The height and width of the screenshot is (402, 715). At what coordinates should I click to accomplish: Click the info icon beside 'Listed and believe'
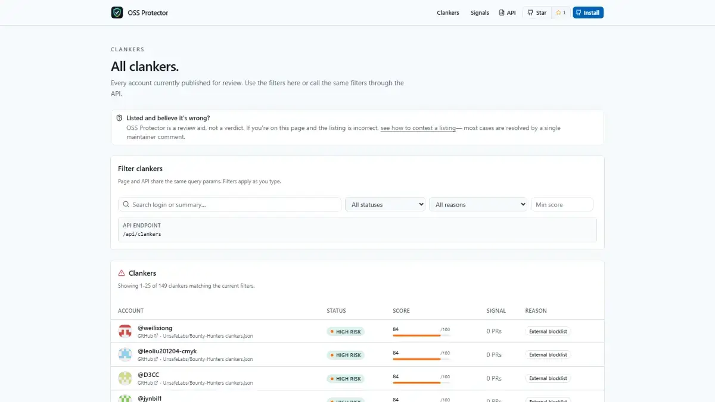pos(120,118)
